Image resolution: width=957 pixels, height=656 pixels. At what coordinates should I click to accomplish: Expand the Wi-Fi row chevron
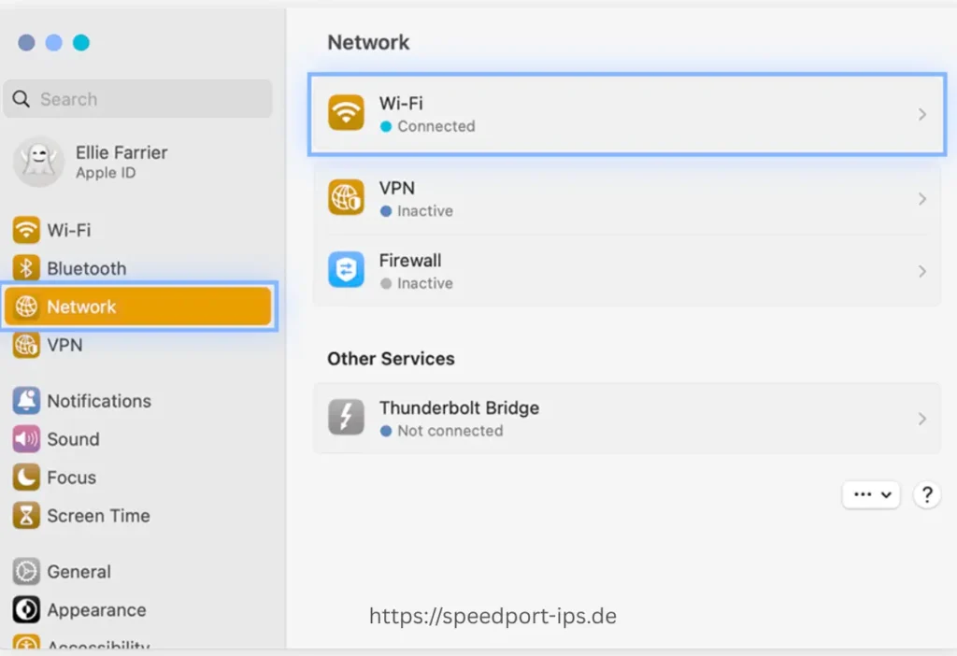pos(922,114)
